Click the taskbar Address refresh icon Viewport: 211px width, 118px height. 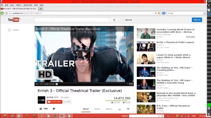[162, 116]
